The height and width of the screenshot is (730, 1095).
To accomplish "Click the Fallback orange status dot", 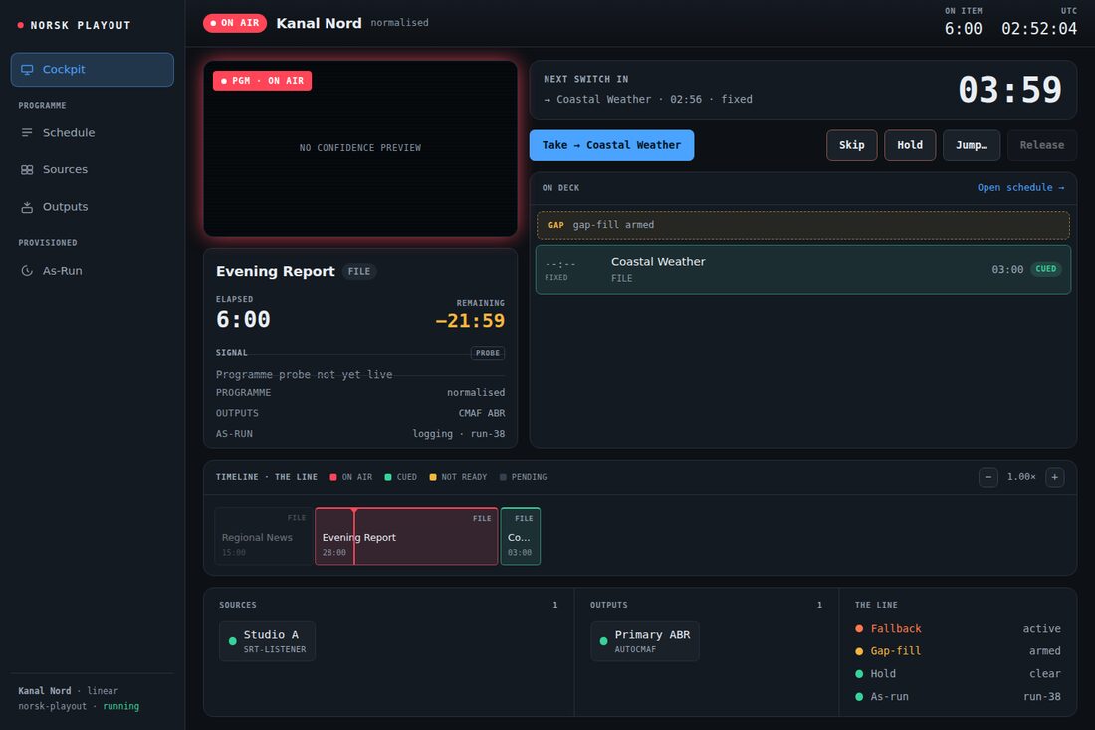I will (x=859, y=628).
